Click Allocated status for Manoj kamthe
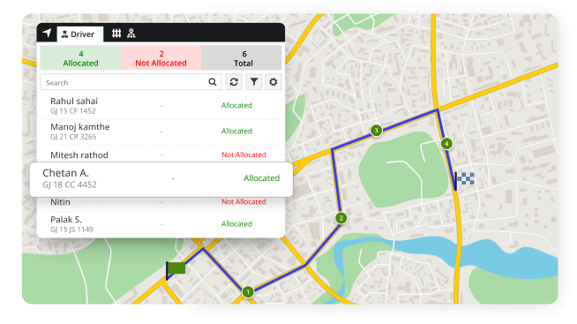 click(236, 131)
